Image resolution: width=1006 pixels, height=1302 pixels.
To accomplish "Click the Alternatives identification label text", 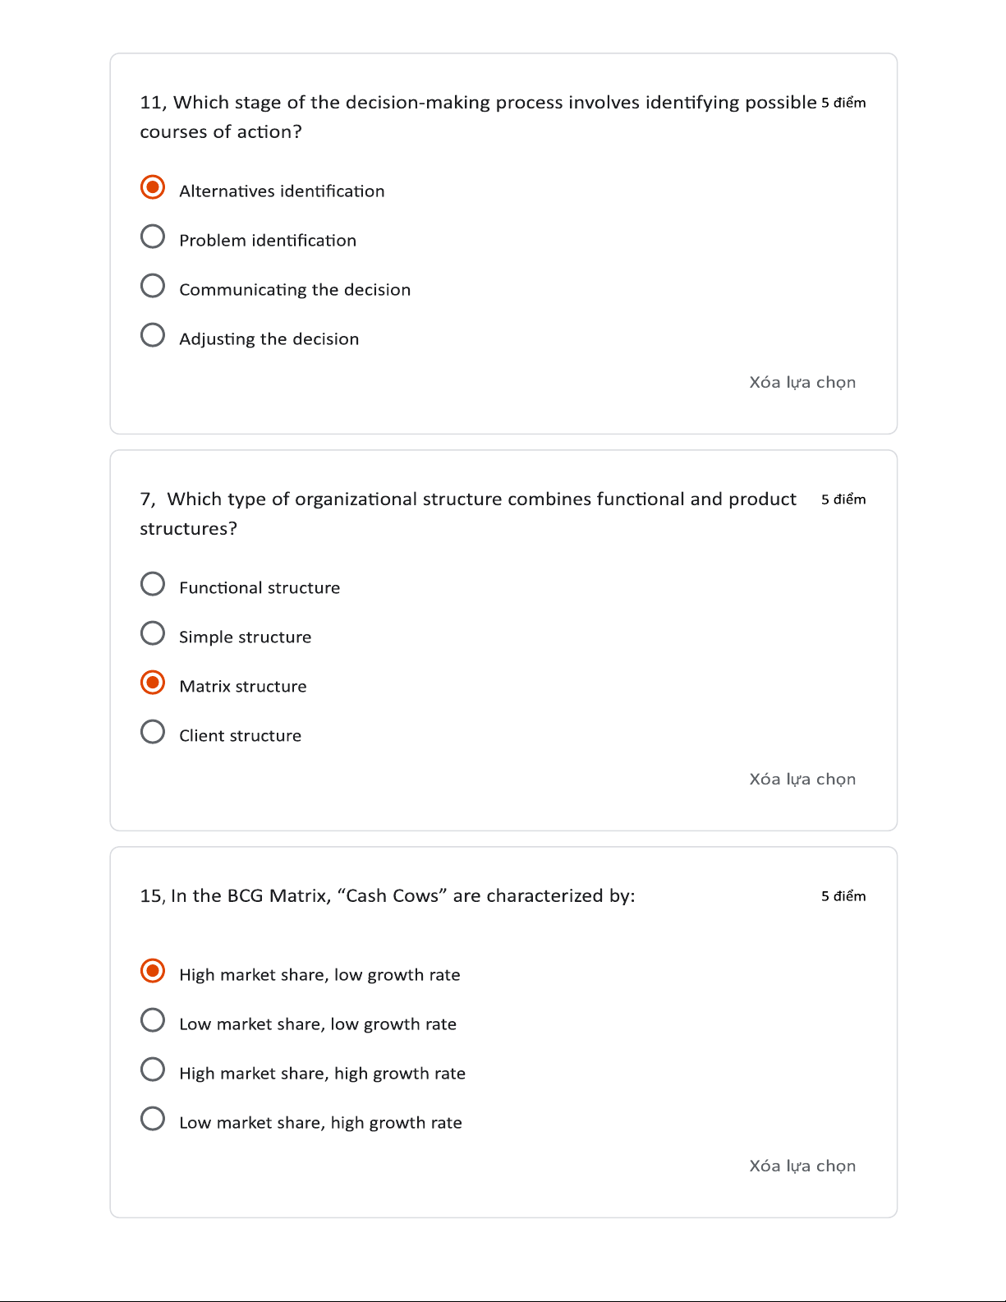I will tap(282, 191).
